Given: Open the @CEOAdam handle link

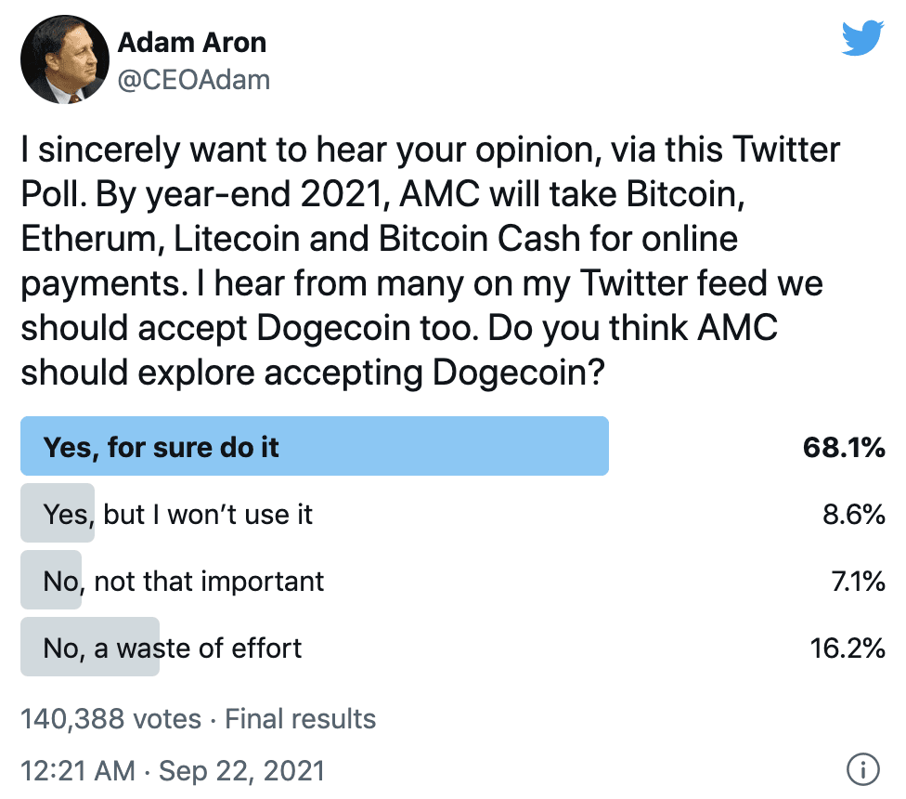Looking at the screenshot, I should click(194, 80).
